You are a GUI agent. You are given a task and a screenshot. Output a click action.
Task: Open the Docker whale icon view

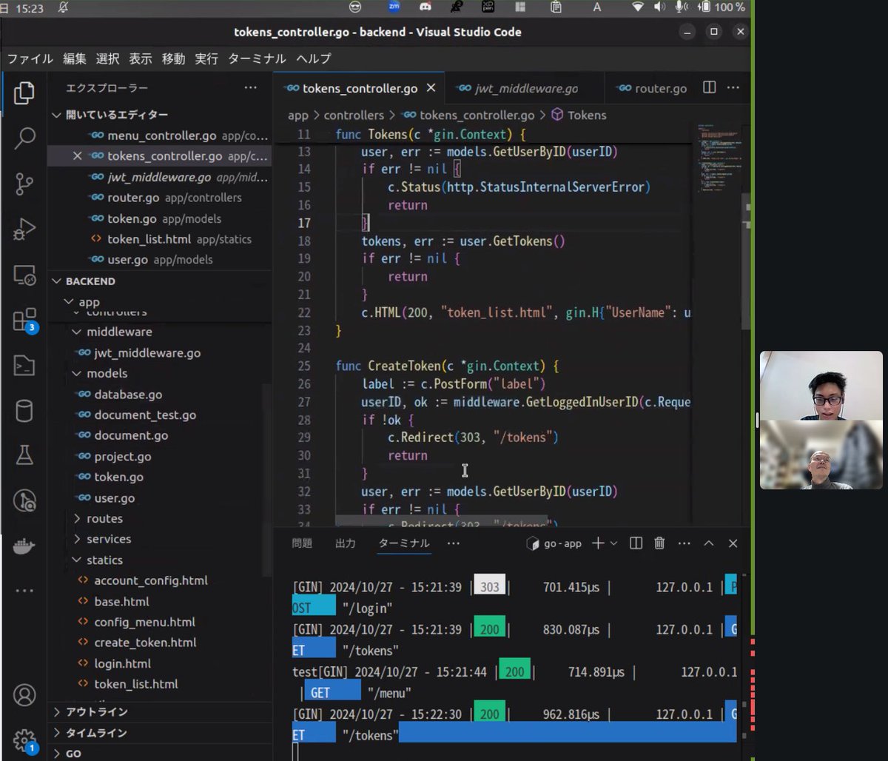(24, 546)
